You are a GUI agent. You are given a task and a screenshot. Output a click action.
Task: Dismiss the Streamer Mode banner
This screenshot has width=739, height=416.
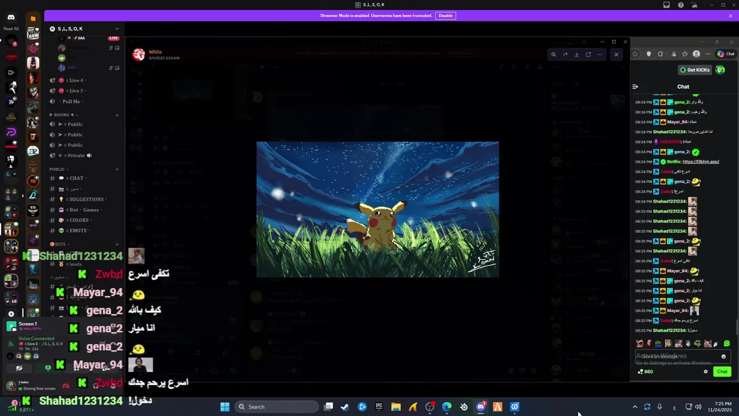730,16
